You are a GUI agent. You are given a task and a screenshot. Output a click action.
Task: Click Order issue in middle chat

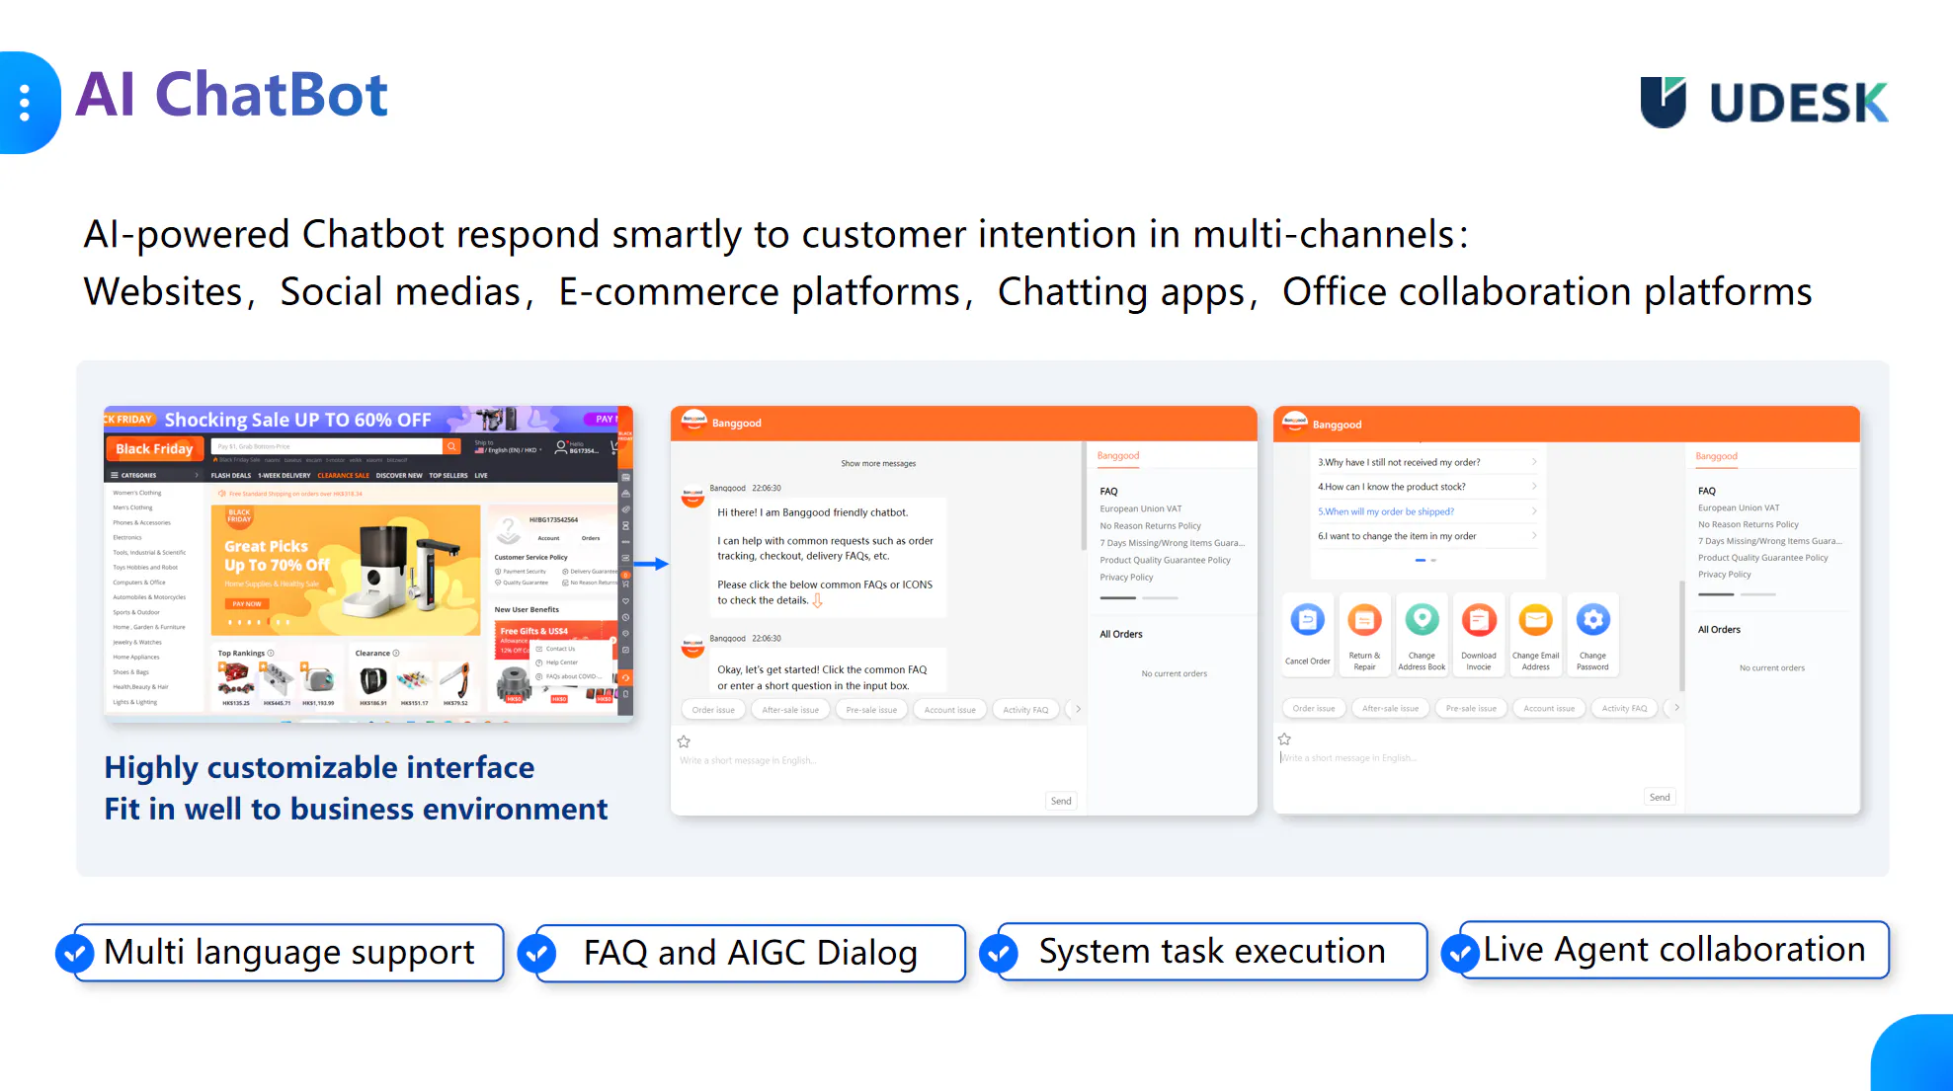[x=713, y=710]
